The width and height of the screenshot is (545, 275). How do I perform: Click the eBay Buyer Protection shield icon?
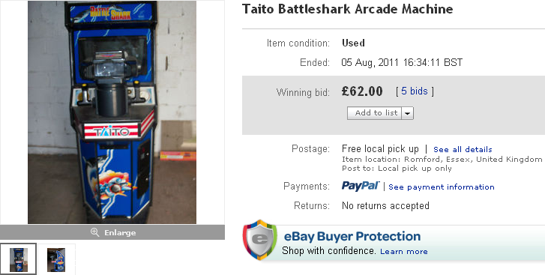259,240
